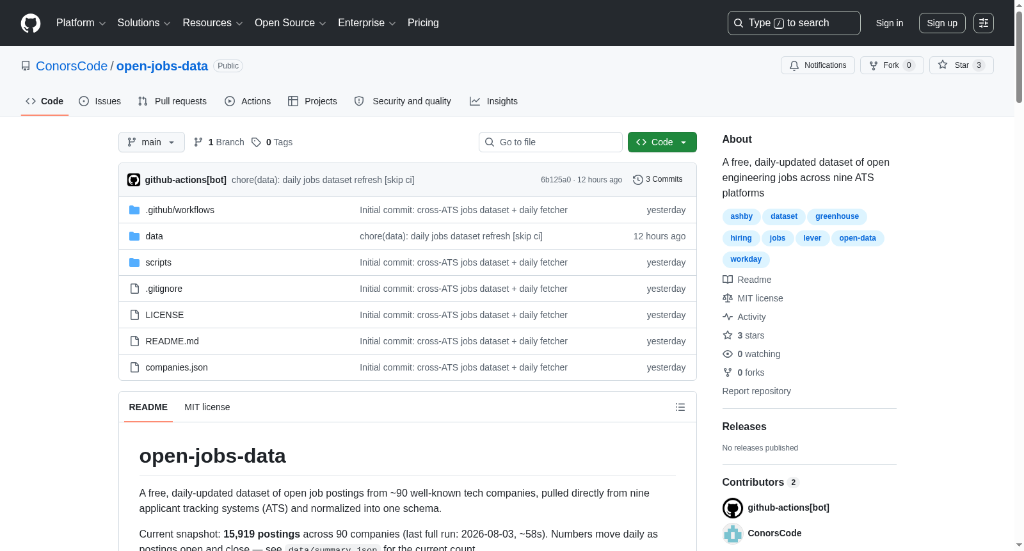Open the ashby topic tag
The width and height of the screenshot is (1024, 551).
742,216
